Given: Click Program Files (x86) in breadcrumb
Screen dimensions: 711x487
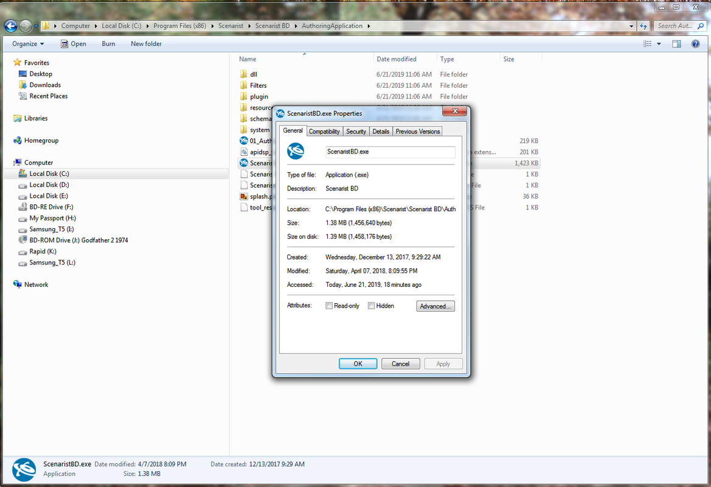Looking at the screenshot, I should pyautogui.click(x=179, y=26).
